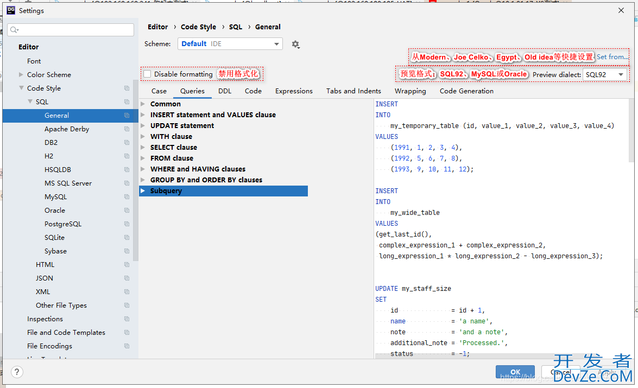
Task: Click the SQL breadcrumb item
Action: point(236,27)
